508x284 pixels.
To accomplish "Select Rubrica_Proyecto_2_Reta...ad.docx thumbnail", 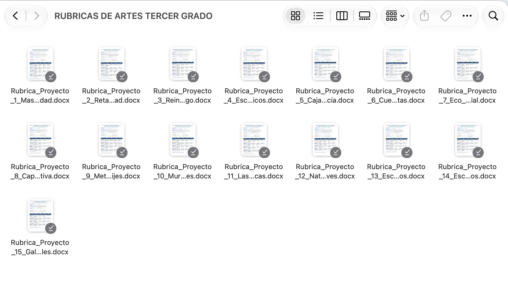I will (112, 64).
